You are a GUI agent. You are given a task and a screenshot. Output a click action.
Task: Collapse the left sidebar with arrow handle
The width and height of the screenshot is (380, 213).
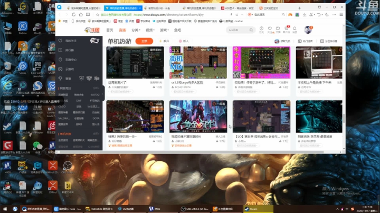coord(103,94)
